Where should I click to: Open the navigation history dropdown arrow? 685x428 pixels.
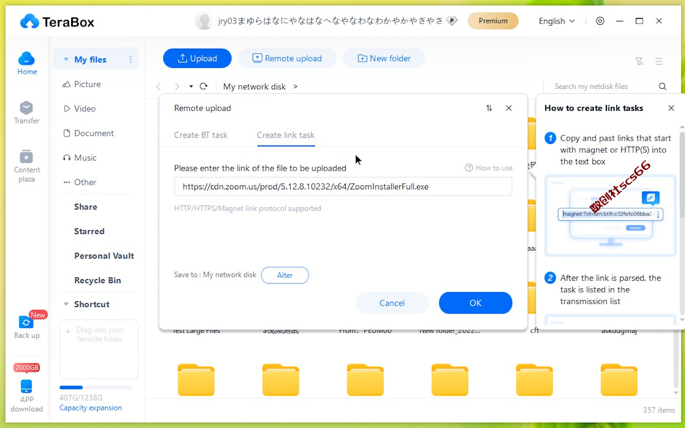(191, 87)
